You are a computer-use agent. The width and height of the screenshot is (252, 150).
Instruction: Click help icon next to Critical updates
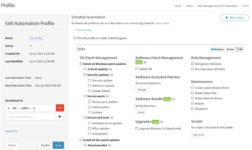click(110, 69)
